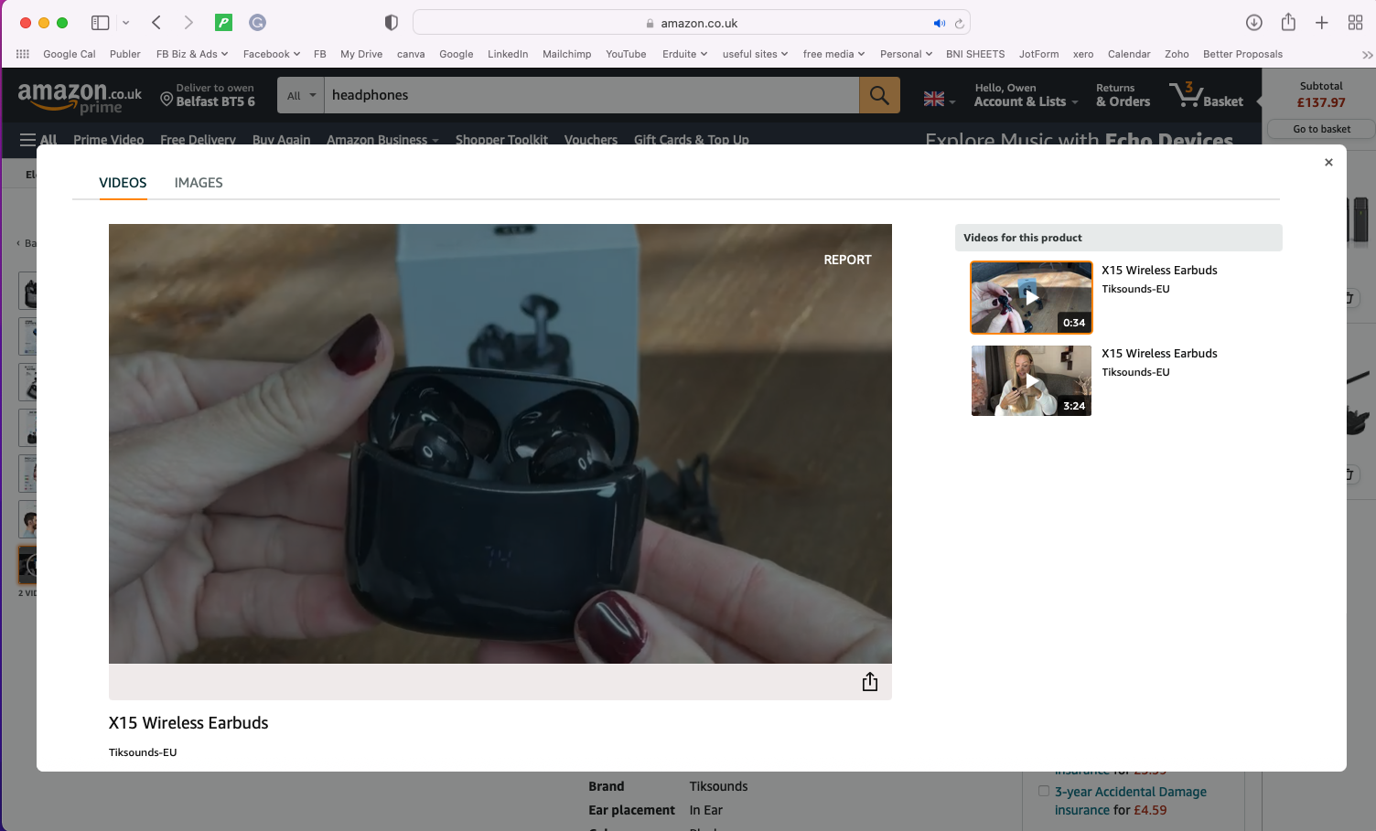Image resolution: width=1376 pixels, height=831 pixels.
Task: Play the 3:24 X15 Wireless Earbuds video
Action: tap(1031, 380)
